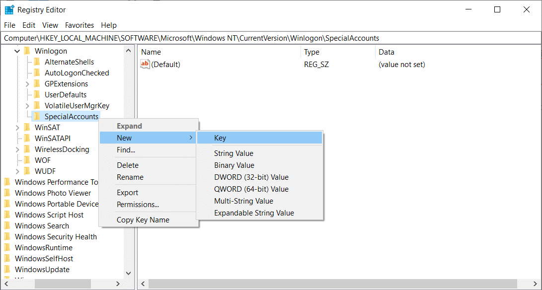The image size is (542, 290).
Task: Click the (Default) string value ab icon
Action: [145, 64]
